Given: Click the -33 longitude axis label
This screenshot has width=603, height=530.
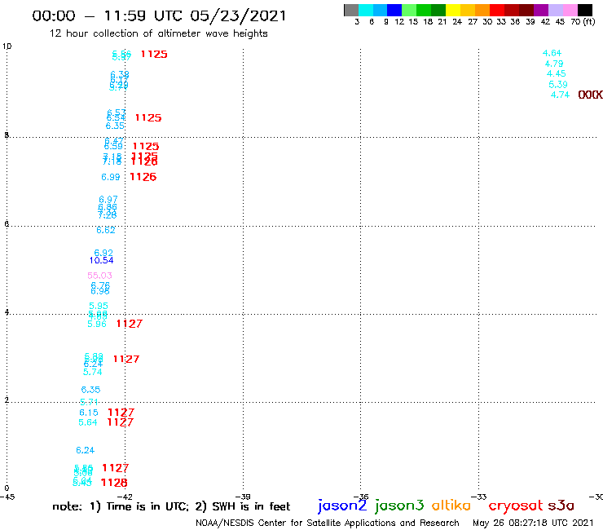Looking at the screenshot, I should click(x=479, y=497).
